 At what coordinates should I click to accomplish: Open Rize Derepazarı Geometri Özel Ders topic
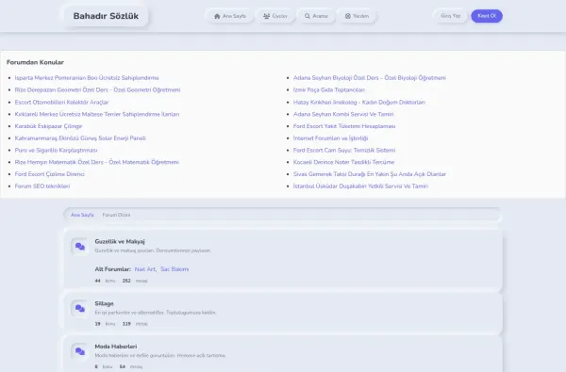97,89
